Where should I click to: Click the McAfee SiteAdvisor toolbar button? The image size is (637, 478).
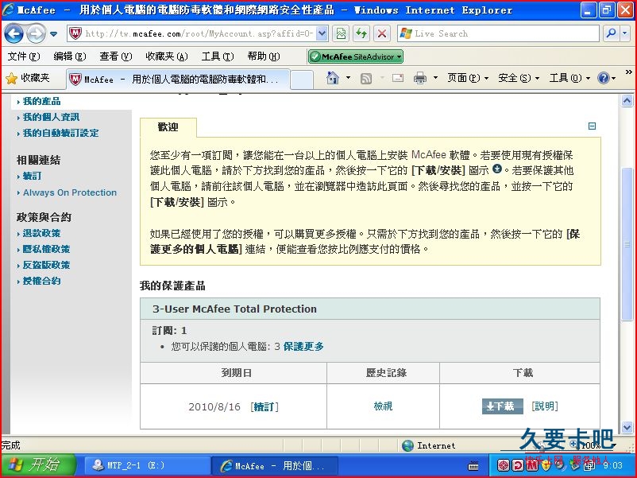(x=356, y=56)
